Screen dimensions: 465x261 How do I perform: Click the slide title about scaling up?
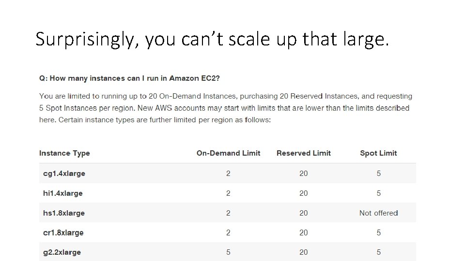212,39
